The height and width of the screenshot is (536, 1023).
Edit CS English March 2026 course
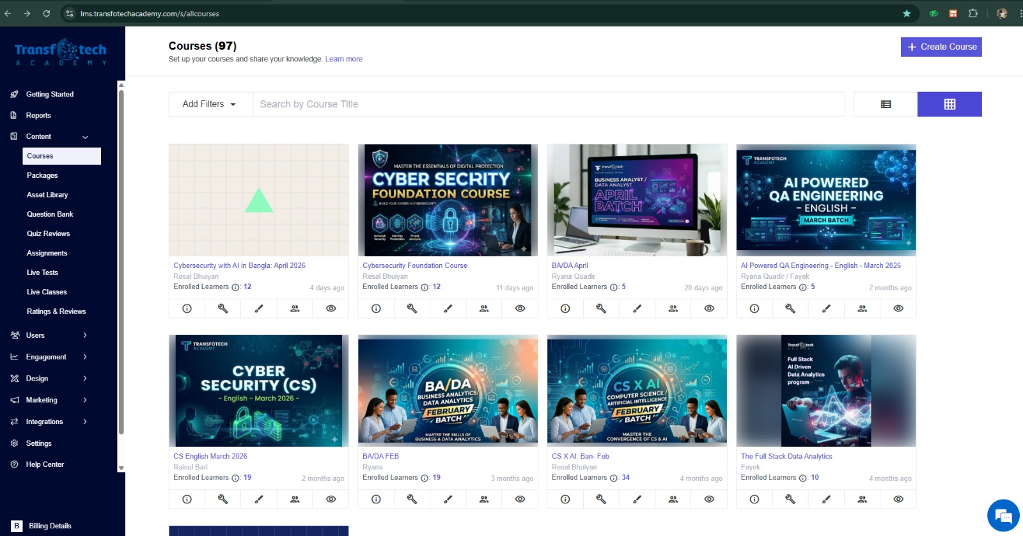tap(259, 499)
